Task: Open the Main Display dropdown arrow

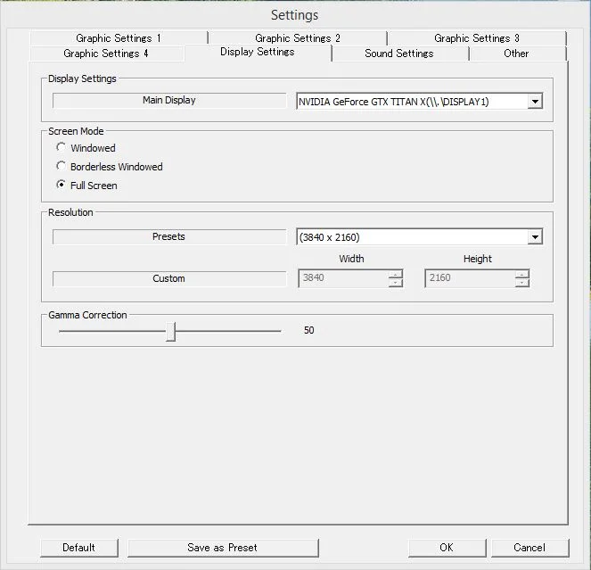Action: click(x=535, y=102)
